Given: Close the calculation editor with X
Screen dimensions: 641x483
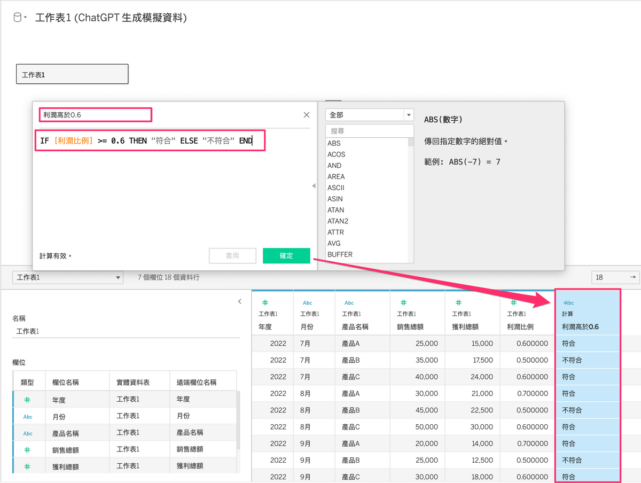Looking at the screenshot, I should click(307, 115).
